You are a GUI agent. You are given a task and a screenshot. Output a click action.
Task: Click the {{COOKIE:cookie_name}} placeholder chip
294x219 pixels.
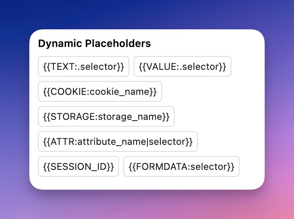point(100,91)
